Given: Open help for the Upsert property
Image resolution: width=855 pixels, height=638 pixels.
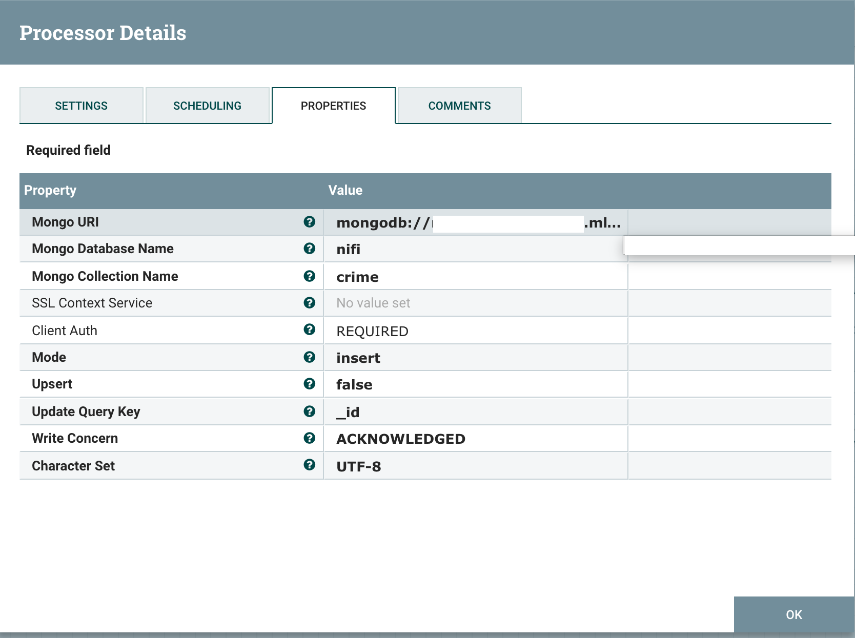Looking at the screenshot, I should (x=310, y=383).
